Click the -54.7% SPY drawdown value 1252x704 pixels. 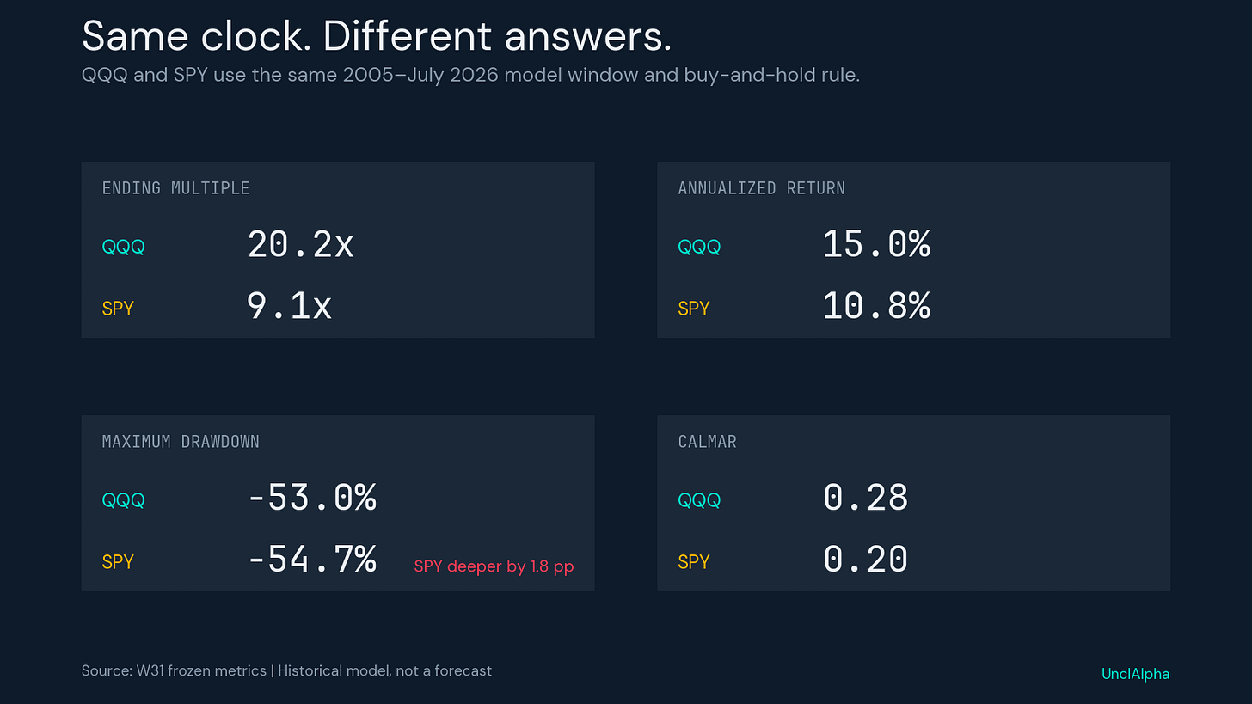312,560
